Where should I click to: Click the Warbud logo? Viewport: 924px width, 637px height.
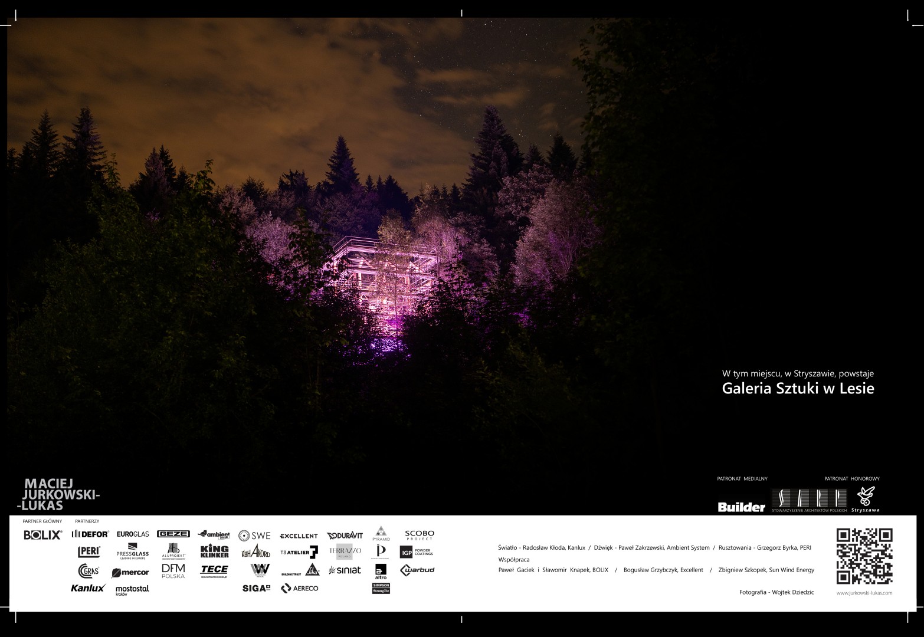(x=417, y=570)
